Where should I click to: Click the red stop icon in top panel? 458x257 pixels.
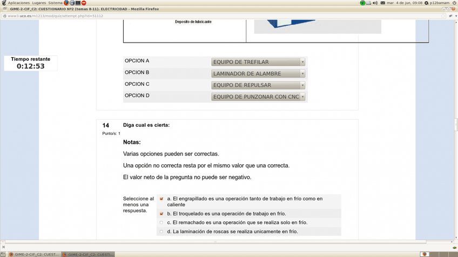(x=84, y=3)
